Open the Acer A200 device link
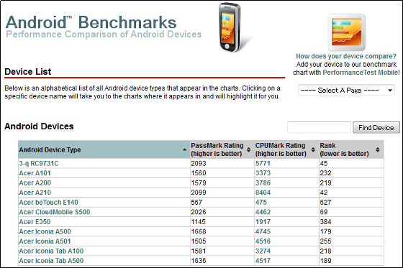Image resolution: width=403 pixels, height=268 pixels. click(35, 183)
